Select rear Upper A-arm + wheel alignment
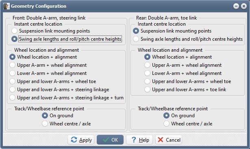This screenshot has height=149, width=250. 183,65
